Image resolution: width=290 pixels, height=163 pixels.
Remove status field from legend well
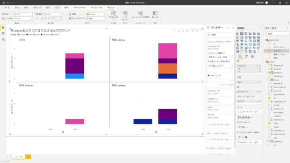pyautogui.click(x=260, y=82)
